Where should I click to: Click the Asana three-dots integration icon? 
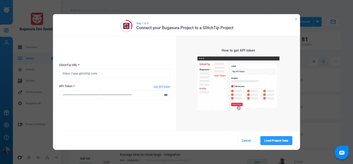pos(47,158)
